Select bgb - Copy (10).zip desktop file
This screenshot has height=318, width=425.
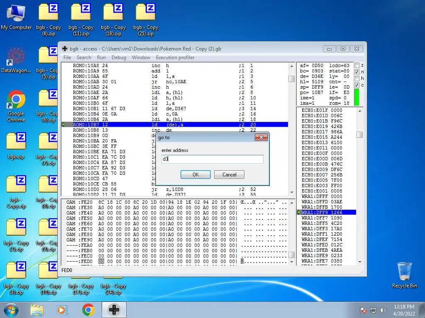pos(49,279)
